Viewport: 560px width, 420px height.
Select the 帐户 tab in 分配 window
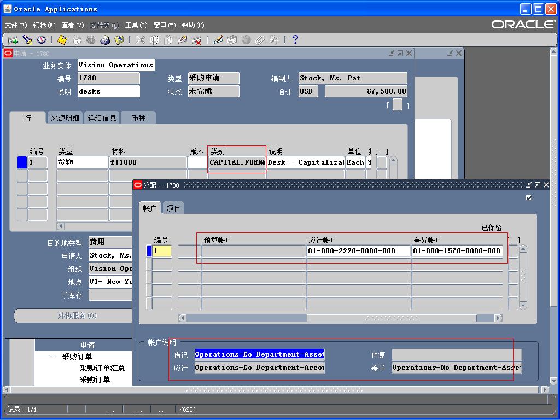(x=150, y=208)
